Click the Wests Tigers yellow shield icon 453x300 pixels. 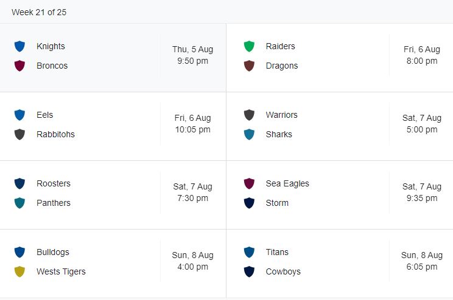[x=20, y=271]
